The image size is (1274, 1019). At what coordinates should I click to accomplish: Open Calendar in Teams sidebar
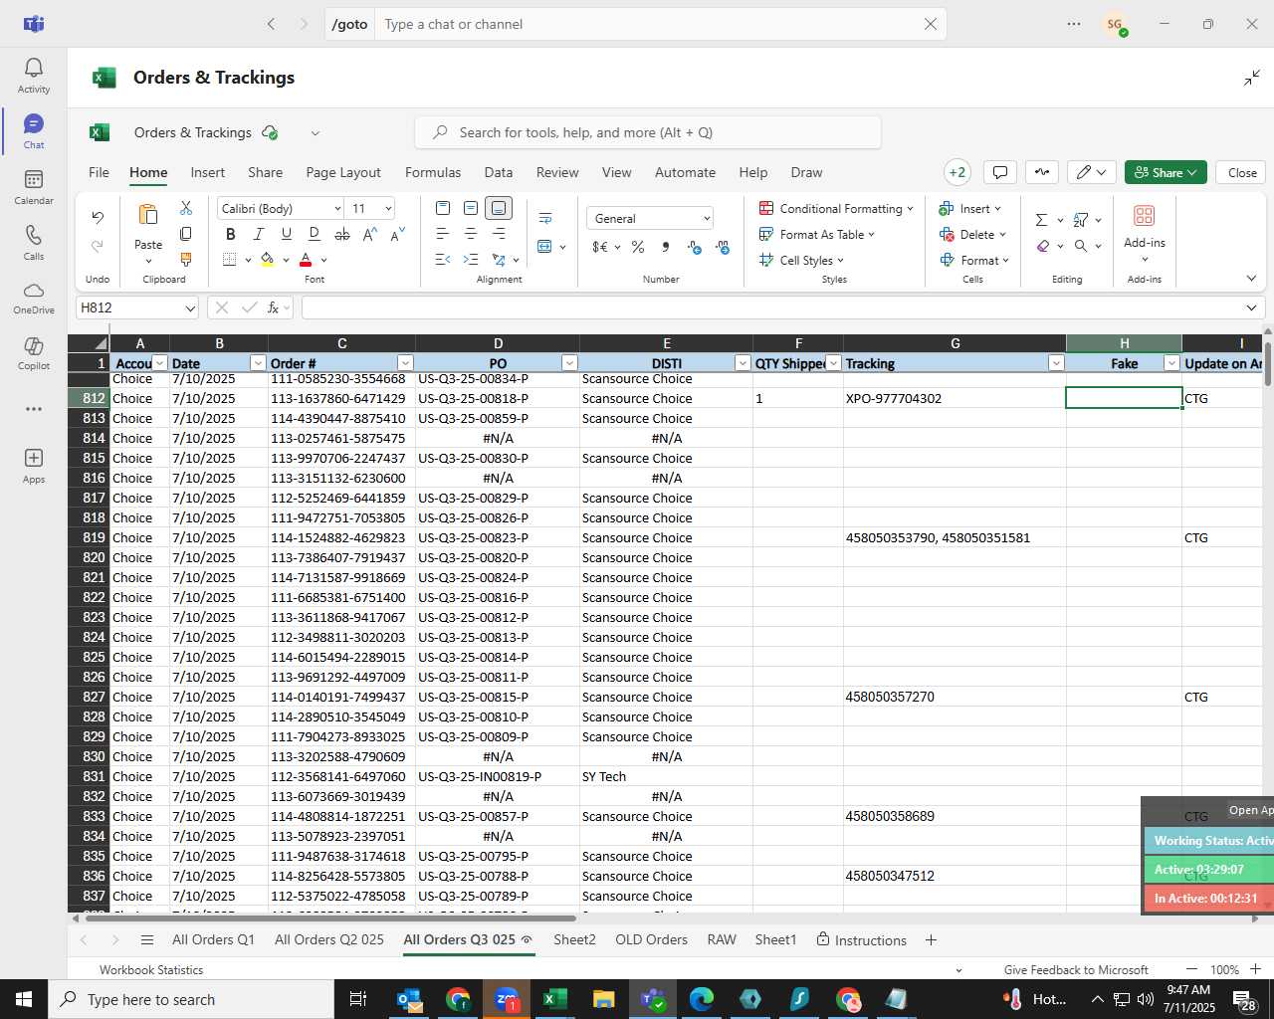click(34, 187)
